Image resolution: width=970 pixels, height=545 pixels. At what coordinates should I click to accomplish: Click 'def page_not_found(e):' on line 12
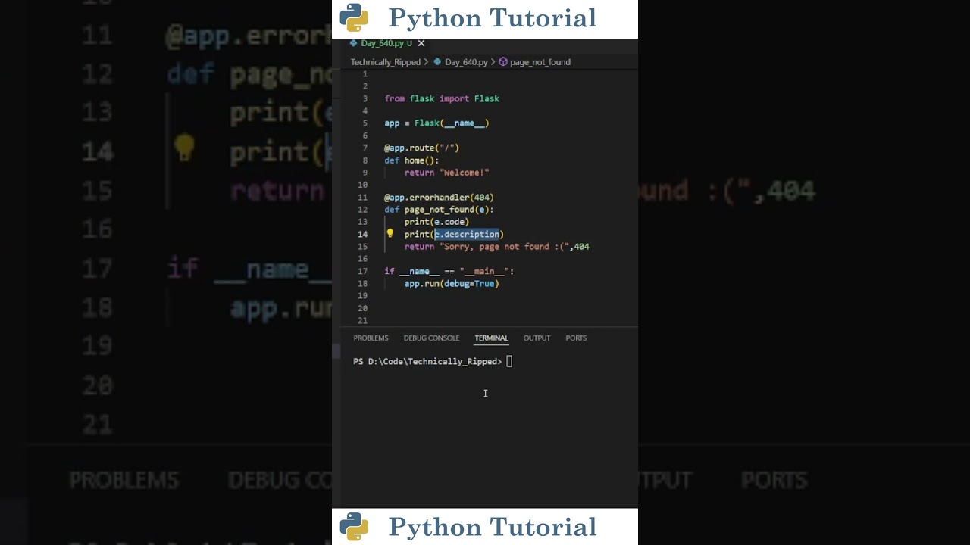point(439,210)
